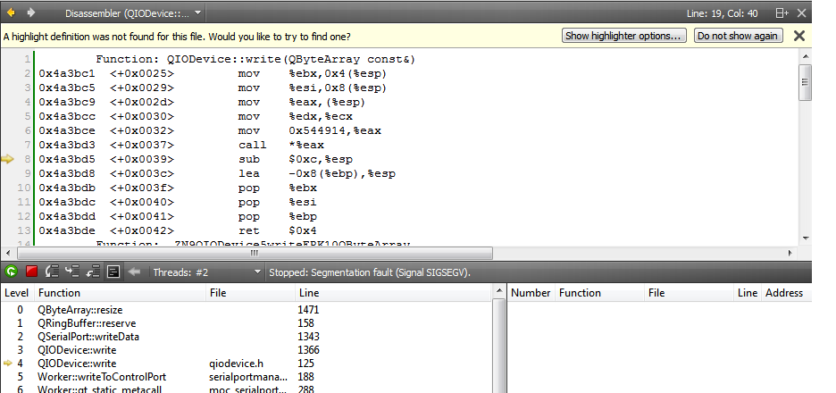836x393 pixels.
Task: Click the pop %ebp instruction
Action: point(278,216)
